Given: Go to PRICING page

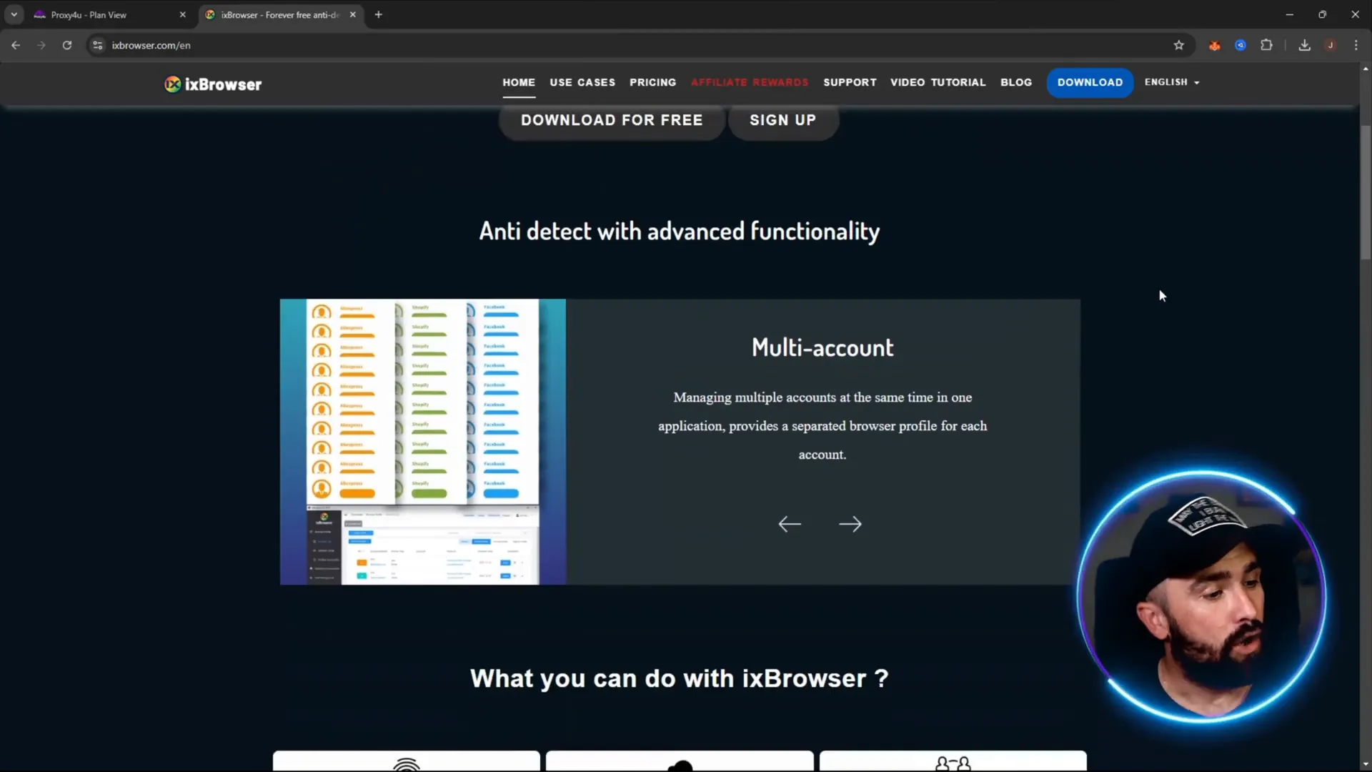Looking at the screenshot, I should tap(652, 82).
